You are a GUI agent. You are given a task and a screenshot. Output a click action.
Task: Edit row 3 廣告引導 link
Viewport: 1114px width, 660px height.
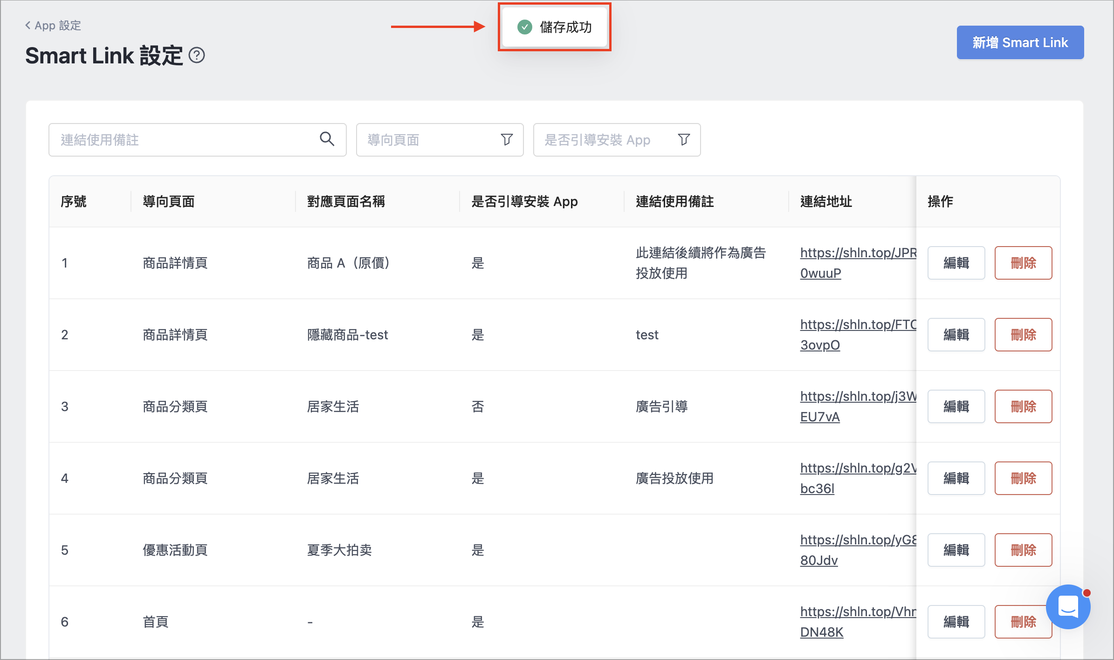point(956,406)
